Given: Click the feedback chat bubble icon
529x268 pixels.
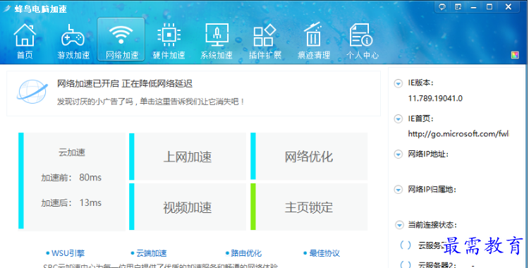Looking at the screenshot, I should click(x=442, y=7).
